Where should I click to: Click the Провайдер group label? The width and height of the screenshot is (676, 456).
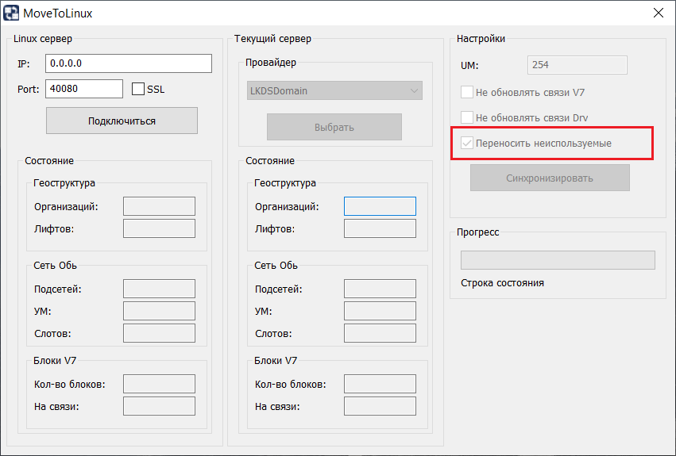coord(271,63)
